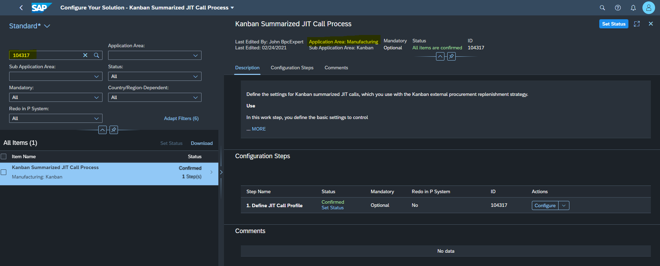
Task: Collapse list pane using splitter arrow
Action: (221, 172)
